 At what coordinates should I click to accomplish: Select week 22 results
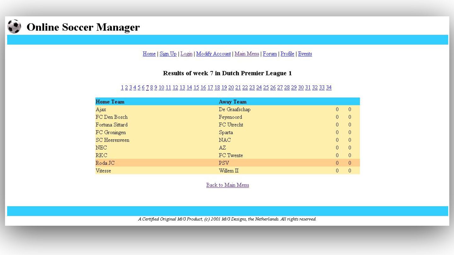coord(245,87)
